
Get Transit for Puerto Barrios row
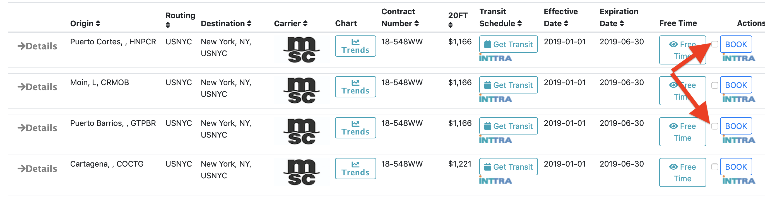tap(508, 126)
